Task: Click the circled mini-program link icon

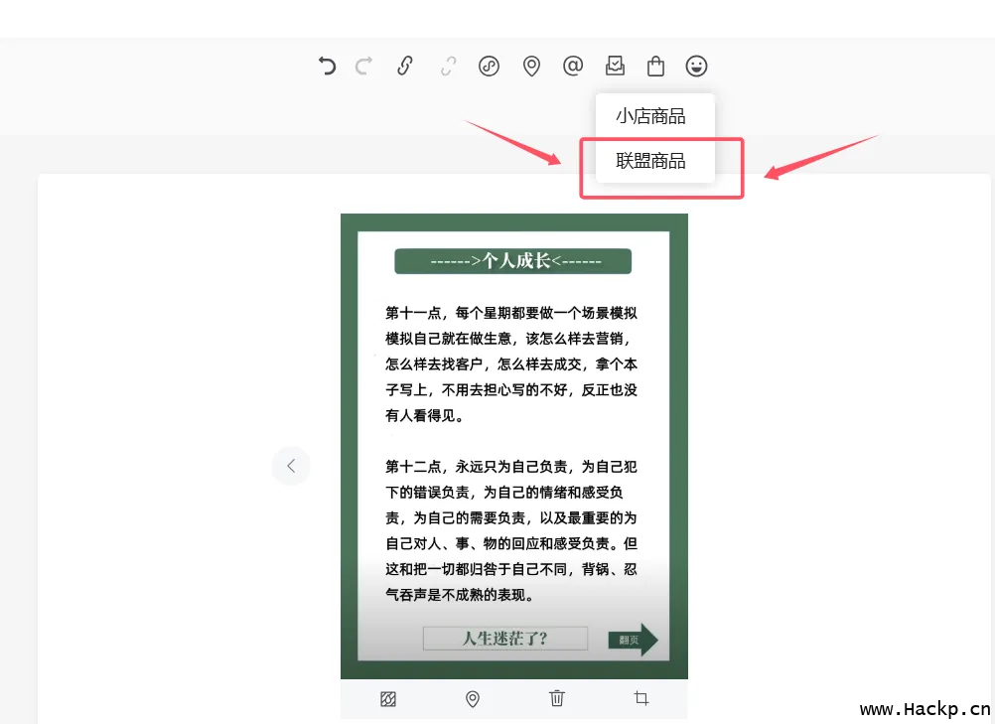Action: pos(489,67)
